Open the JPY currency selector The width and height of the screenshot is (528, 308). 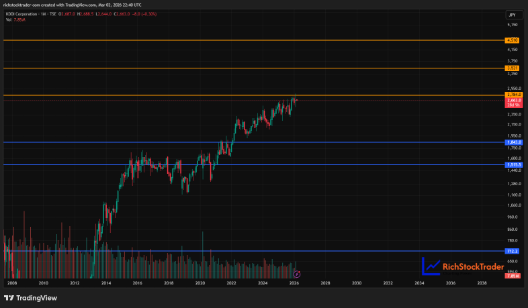514,15
